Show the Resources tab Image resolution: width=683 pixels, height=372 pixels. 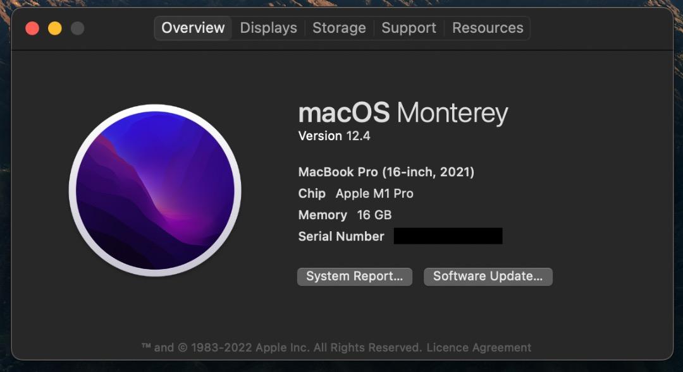click(488, 28)
